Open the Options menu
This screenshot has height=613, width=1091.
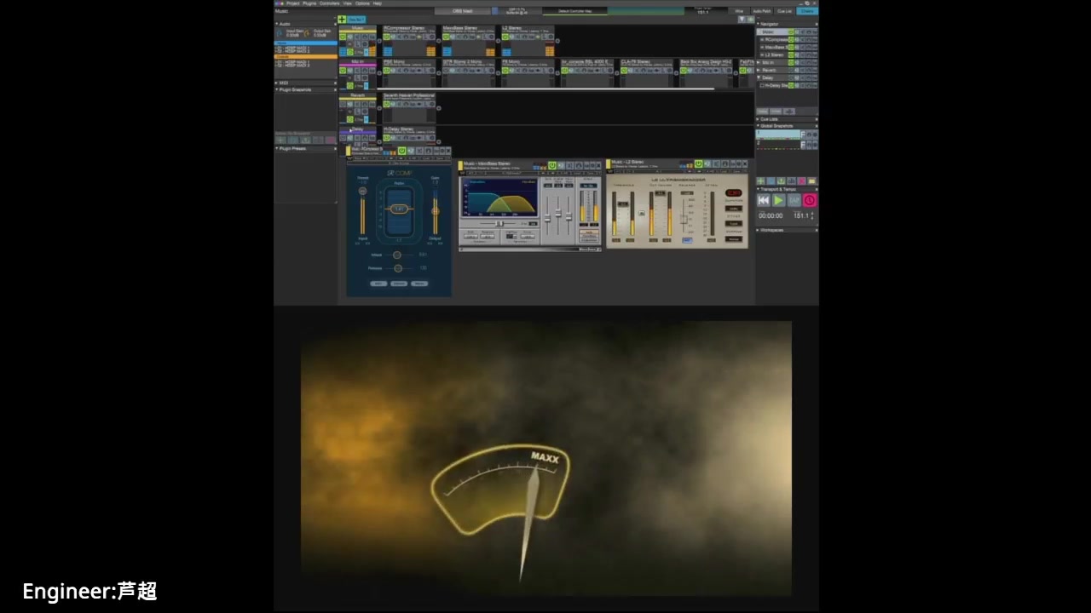click(362, 3)
